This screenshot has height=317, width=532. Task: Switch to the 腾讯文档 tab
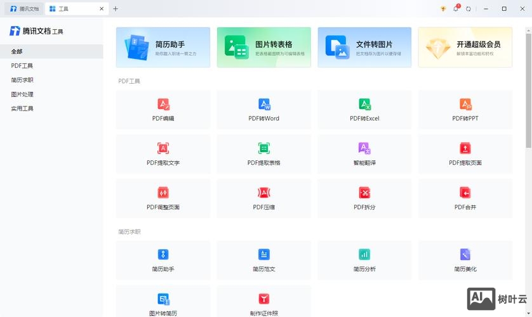pyautogui.click(x=24, y=9)
